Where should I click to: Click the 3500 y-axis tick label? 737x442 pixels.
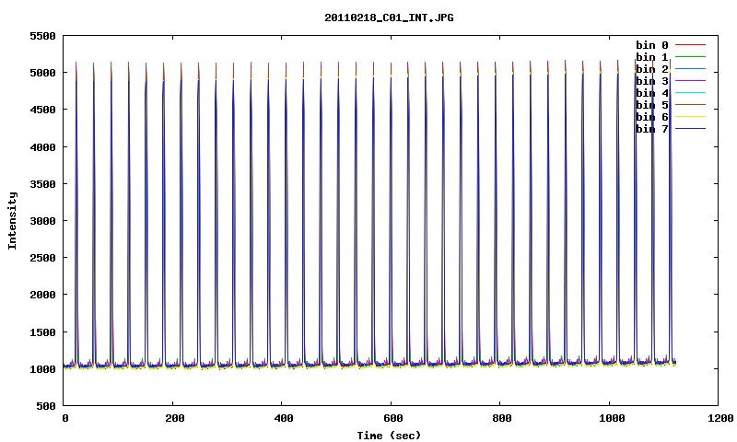pos(42,184)
